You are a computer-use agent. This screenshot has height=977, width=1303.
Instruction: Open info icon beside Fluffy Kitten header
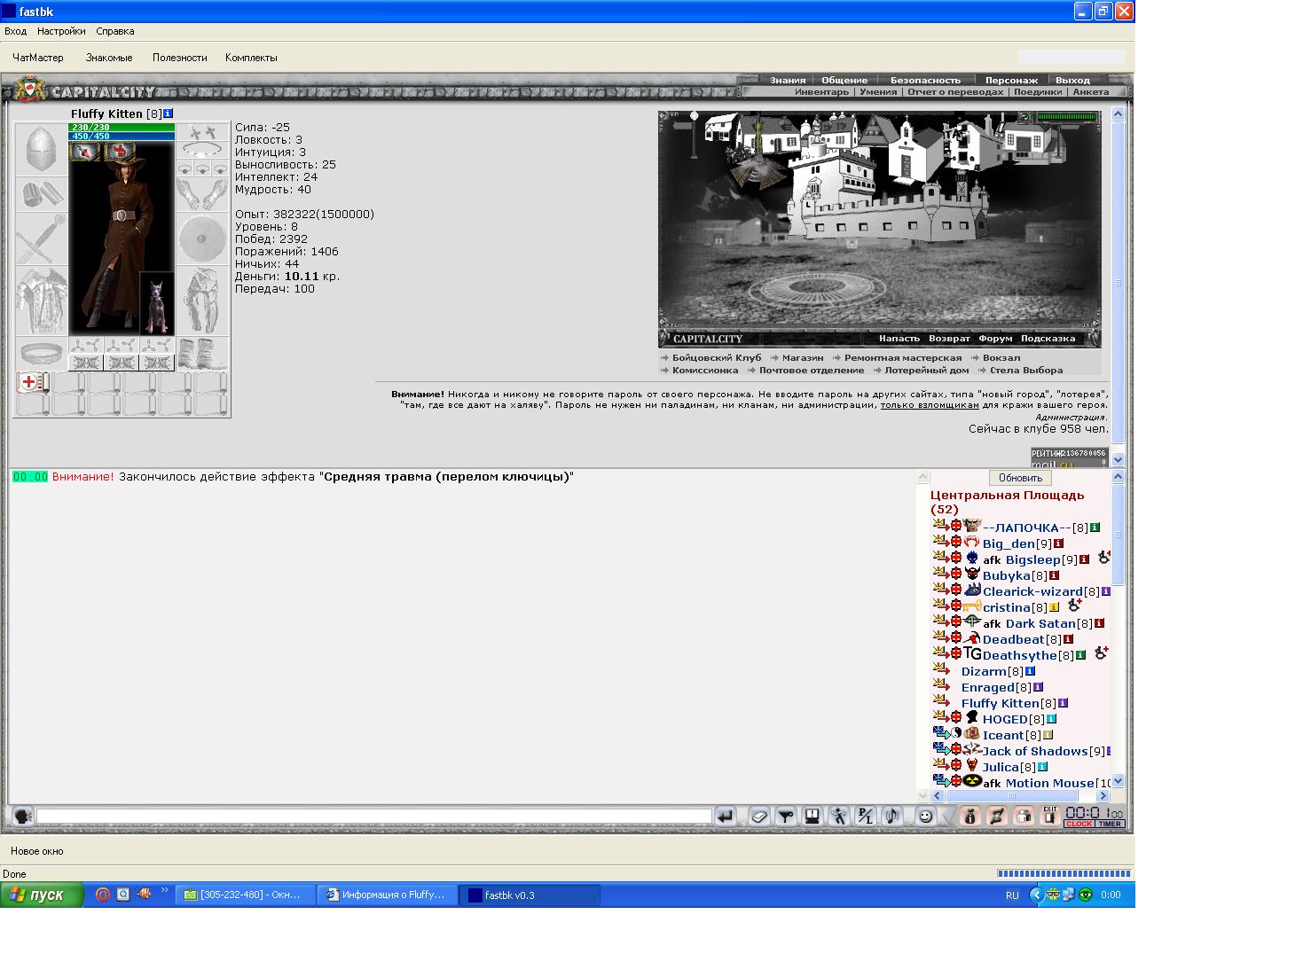(x=169, y=113)
